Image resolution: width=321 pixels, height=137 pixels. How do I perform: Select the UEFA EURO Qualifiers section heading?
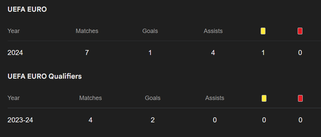[x=45, y=76]
